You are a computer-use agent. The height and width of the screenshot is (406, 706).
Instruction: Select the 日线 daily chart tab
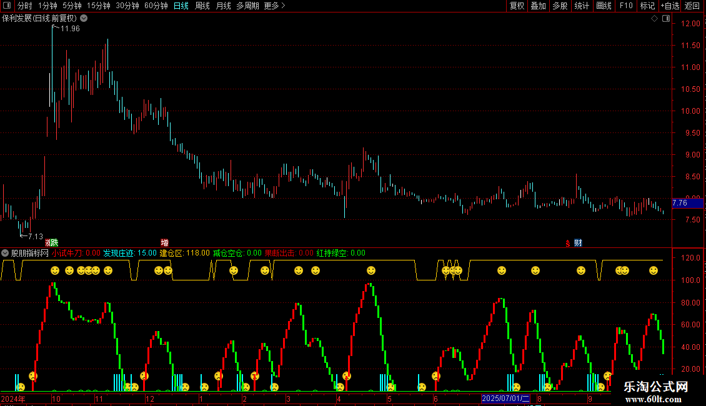coord(181,6)
